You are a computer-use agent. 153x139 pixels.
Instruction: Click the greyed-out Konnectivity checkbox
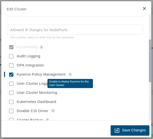[11, 47]
